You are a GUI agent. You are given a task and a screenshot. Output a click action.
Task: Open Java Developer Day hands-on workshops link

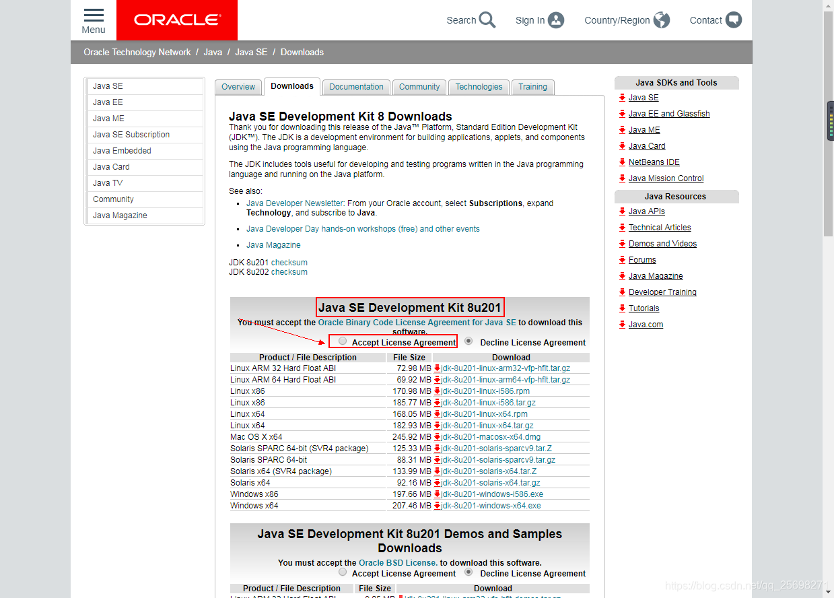click(x=363, y=229)
